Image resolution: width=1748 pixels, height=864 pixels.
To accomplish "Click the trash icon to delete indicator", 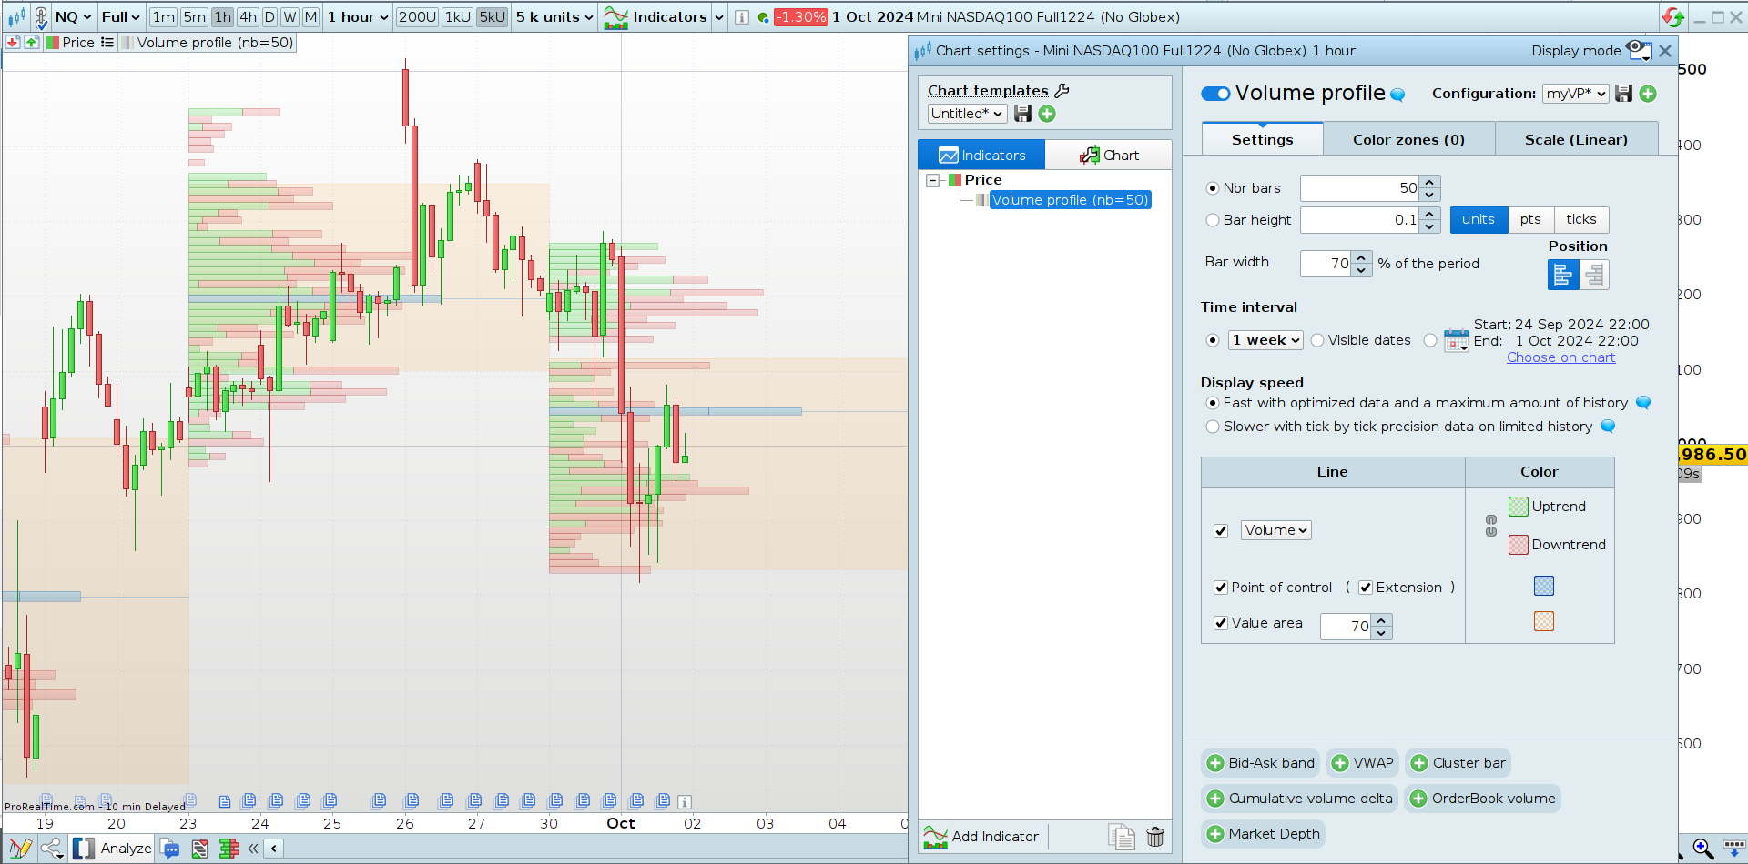I will tap(1155, 837).
